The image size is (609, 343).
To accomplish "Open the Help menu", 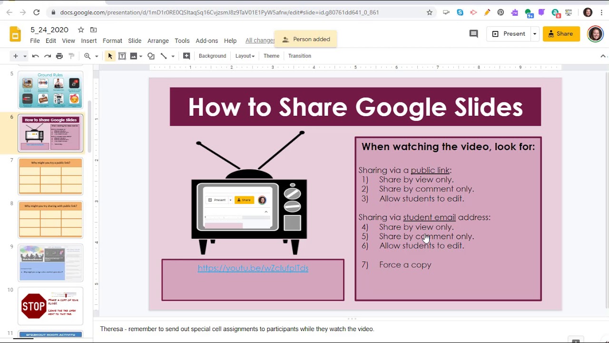I will point(230,41).
